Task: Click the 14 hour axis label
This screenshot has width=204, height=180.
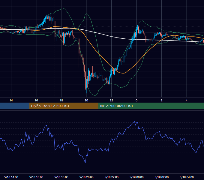Action: 11,100
